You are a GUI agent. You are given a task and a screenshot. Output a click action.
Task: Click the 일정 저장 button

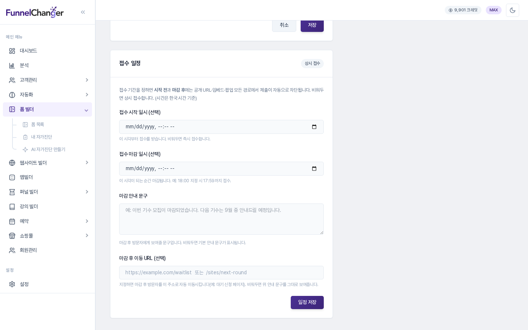click(307, 302)
